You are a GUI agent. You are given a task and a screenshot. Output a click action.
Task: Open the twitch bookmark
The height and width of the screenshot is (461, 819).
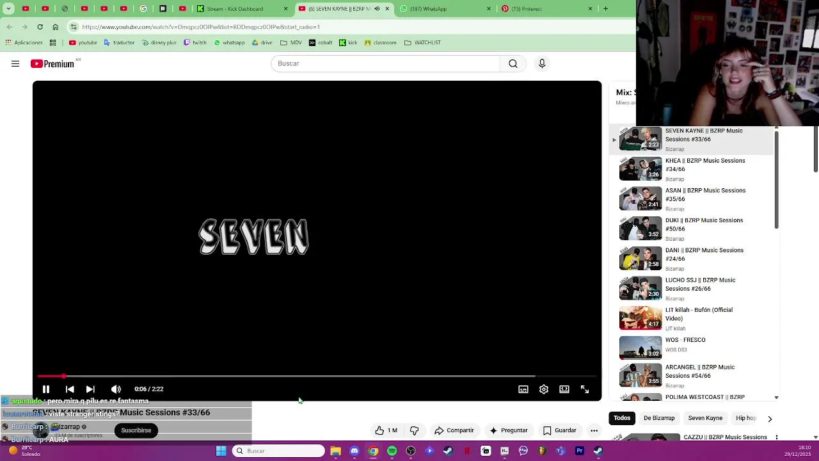[195, 43]
